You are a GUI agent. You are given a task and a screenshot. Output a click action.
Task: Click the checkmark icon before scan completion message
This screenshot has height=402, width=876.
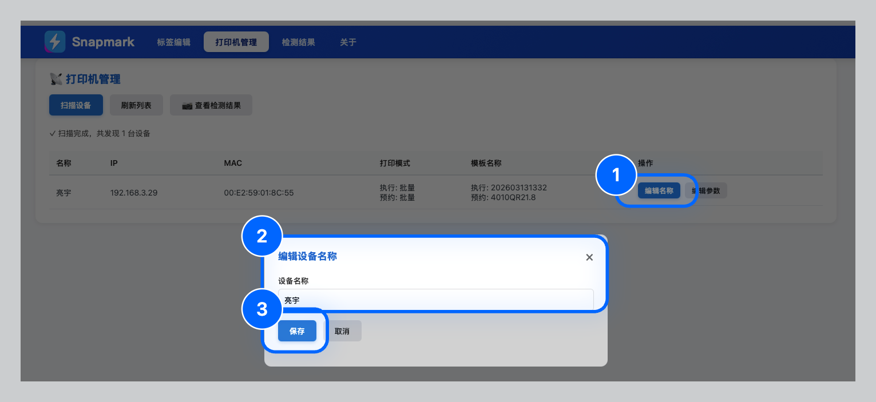(x=52, y=133)
